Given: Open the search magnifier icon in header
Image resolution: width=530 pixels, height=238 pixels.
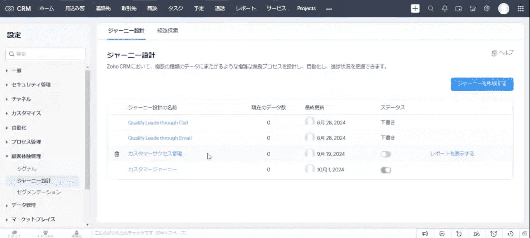Looking at the screenshot, I should point(431,9).
